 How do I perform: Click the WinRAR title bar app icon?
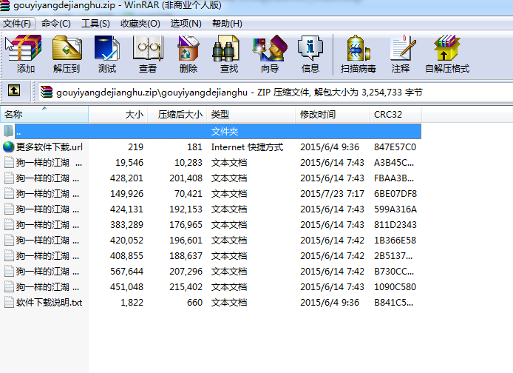(4, 5)
